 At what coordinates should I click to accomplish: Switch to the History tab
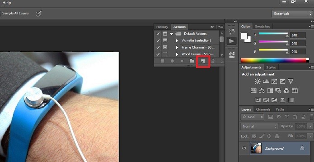(162, 27)
